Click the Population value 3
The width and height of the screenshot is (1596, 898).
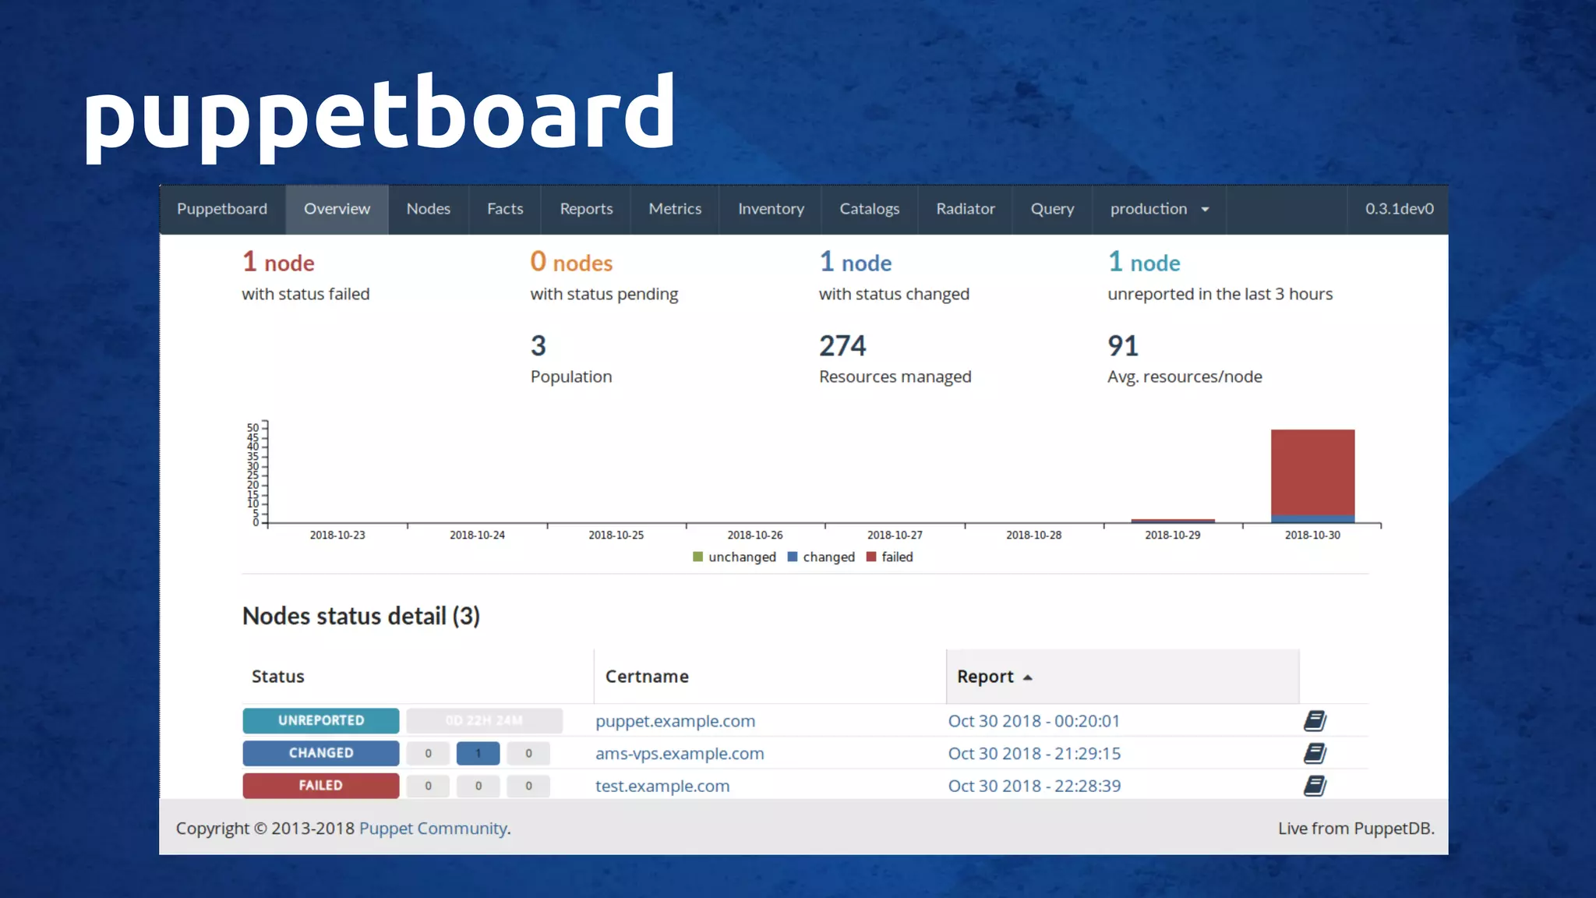(x=538, y=345)
